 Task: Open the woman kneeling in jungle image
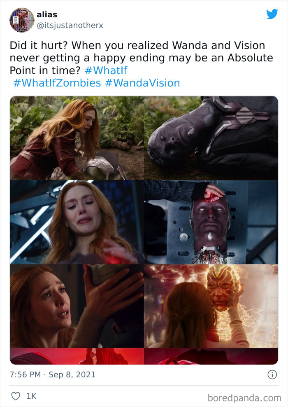[77, 138]
